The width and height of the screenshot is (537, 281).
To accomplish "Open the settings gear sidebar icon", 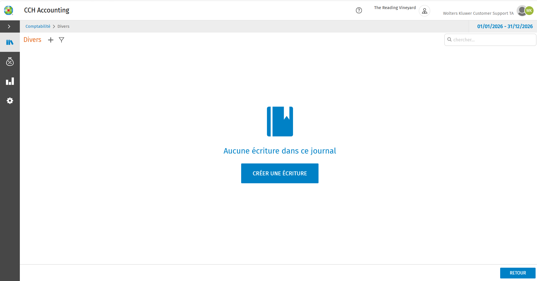I will pos(10,101).
